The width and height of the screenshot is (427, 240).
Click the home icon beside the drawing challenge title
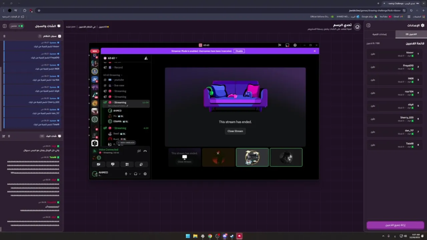[x=357, y=27]
